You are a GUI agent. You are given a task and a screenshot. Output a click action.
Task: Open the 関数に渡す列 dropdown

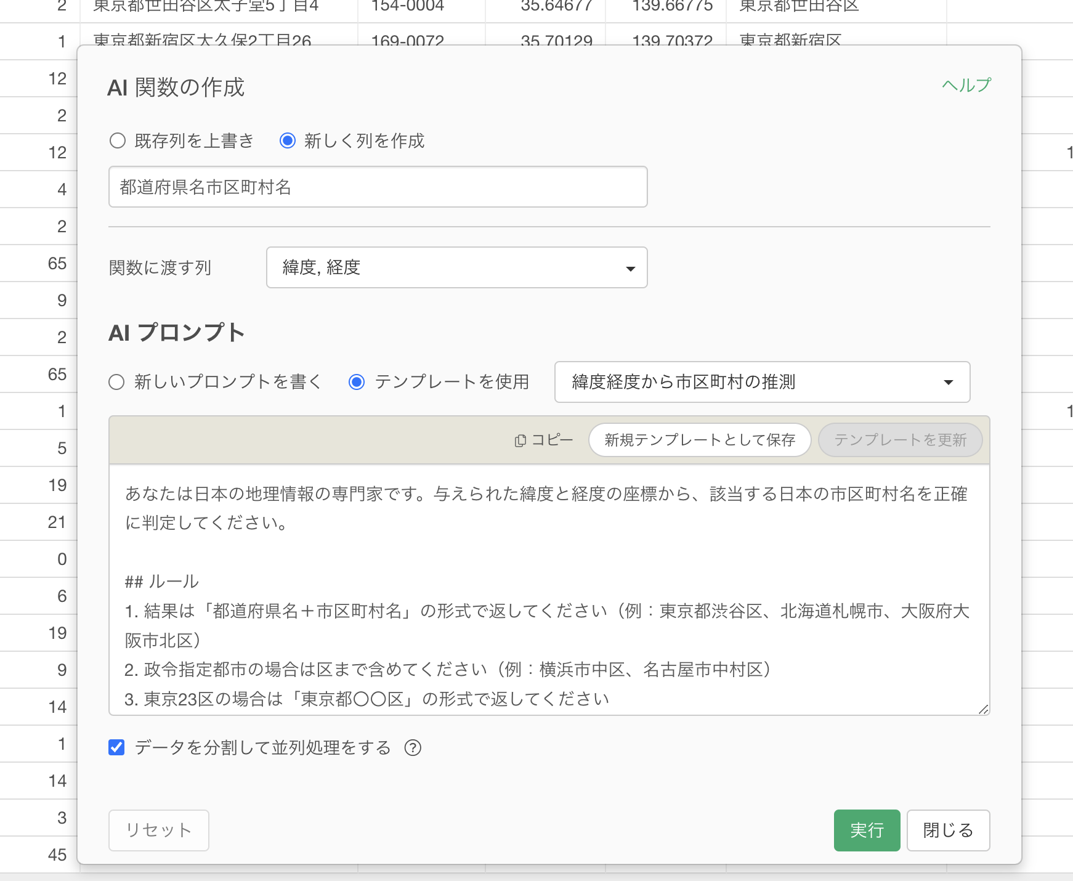click(x=456, y=267)
